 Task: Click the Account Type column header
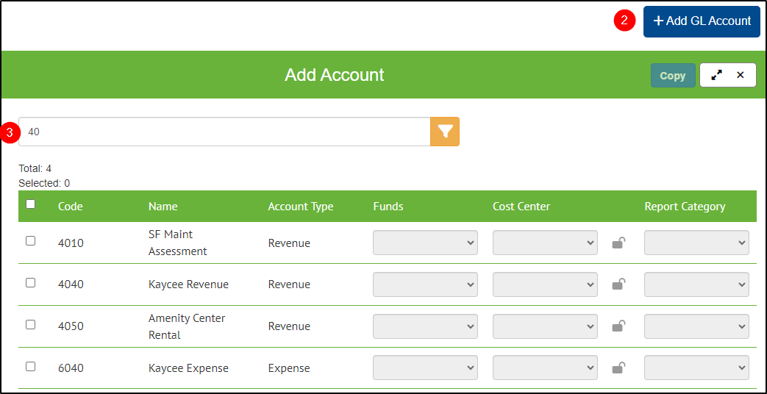point(300,207)
